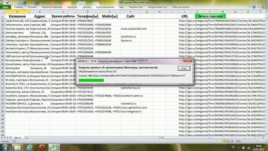Click the zoom slider handle
This screenshot has width=268, height=151.
tap(255, 141)
